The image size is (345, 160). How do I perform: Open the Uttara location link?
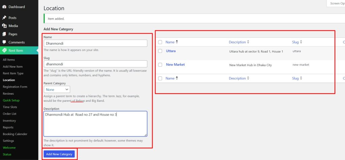171,51
